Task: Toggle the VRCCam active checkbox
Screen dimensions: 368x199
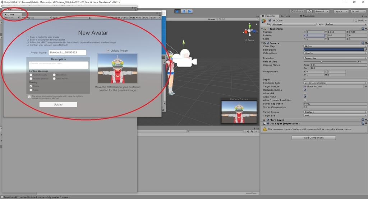Action: click(270, 20)
